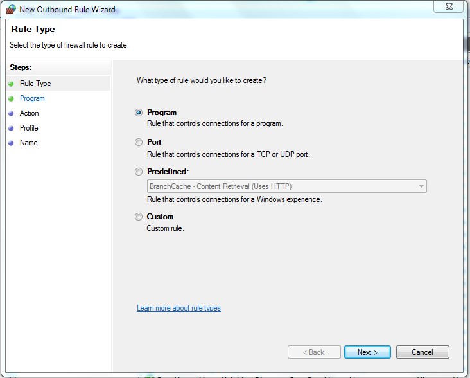This screenshot has height=378, width=470.
Task: Select the Custom rule radio button
Action: (139, 217)
